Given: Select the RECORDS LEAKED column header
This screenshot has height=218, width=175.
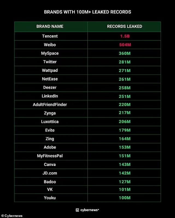Looking at the screenshot, I should tap(124, 26).
